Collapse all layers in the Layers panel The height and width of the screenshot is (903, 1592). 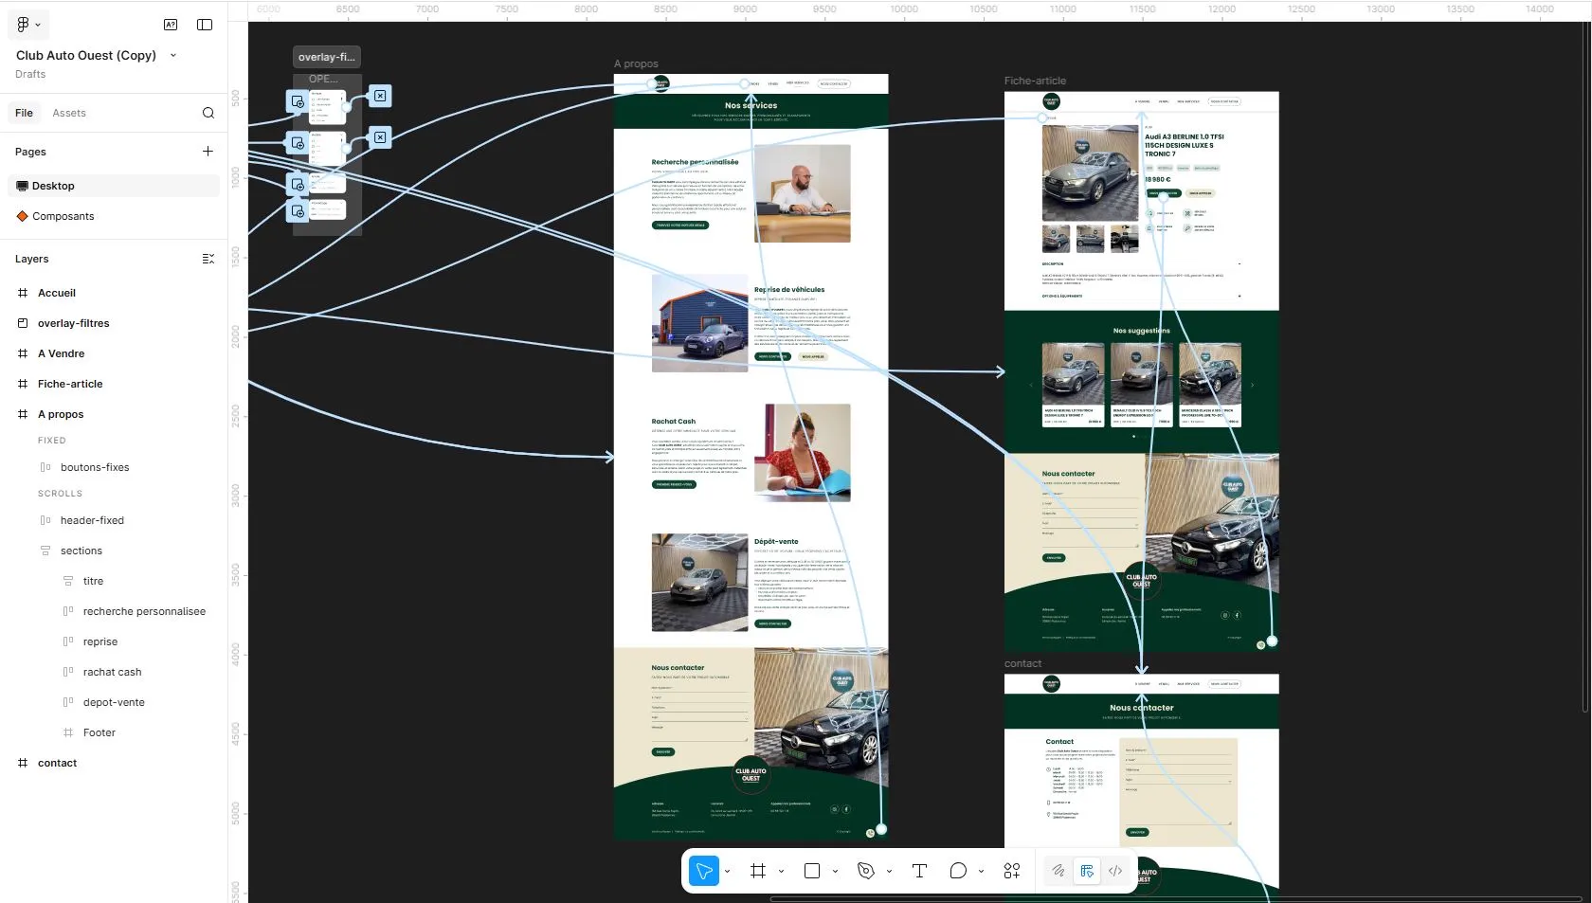[x=208, y=259]
